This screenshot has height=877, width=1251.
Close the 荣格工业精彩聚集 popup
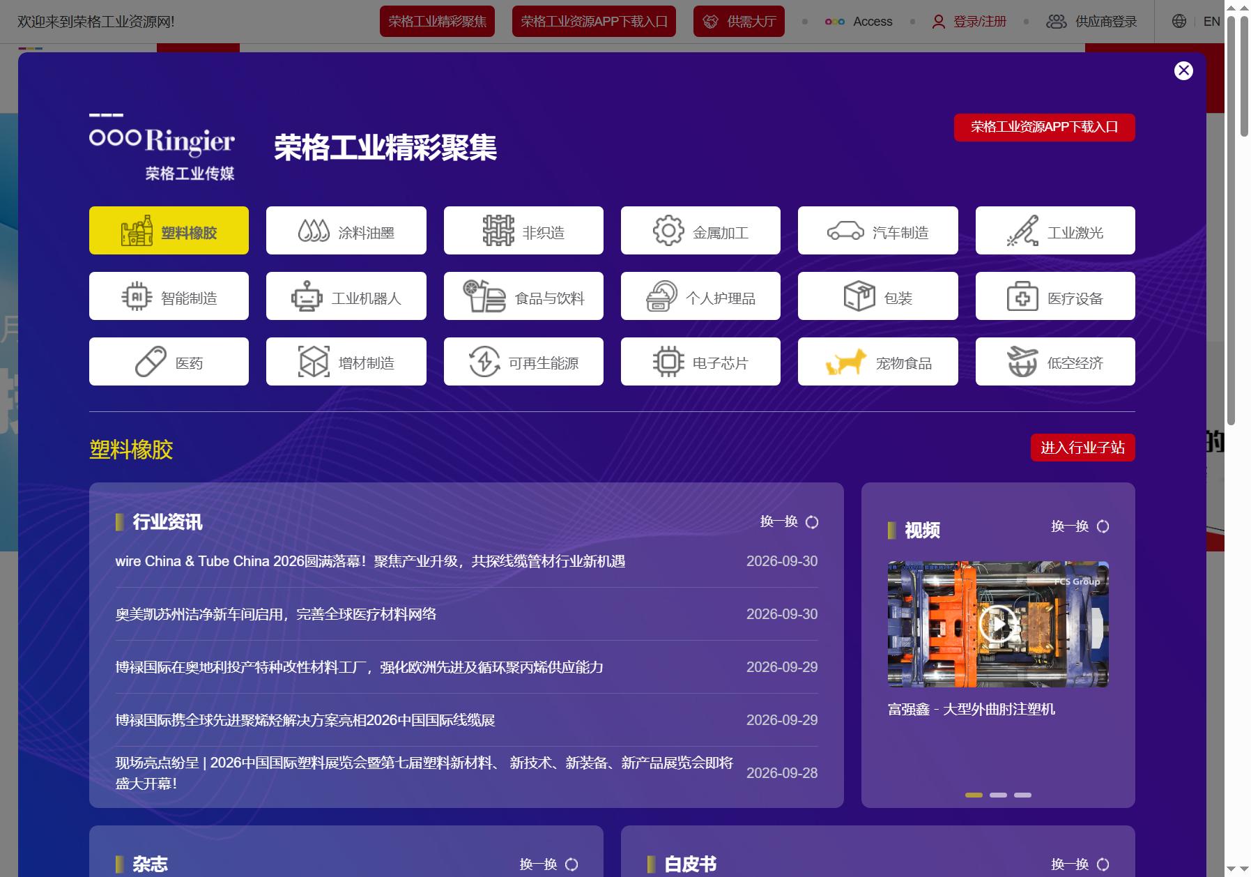click(1183, 70)
